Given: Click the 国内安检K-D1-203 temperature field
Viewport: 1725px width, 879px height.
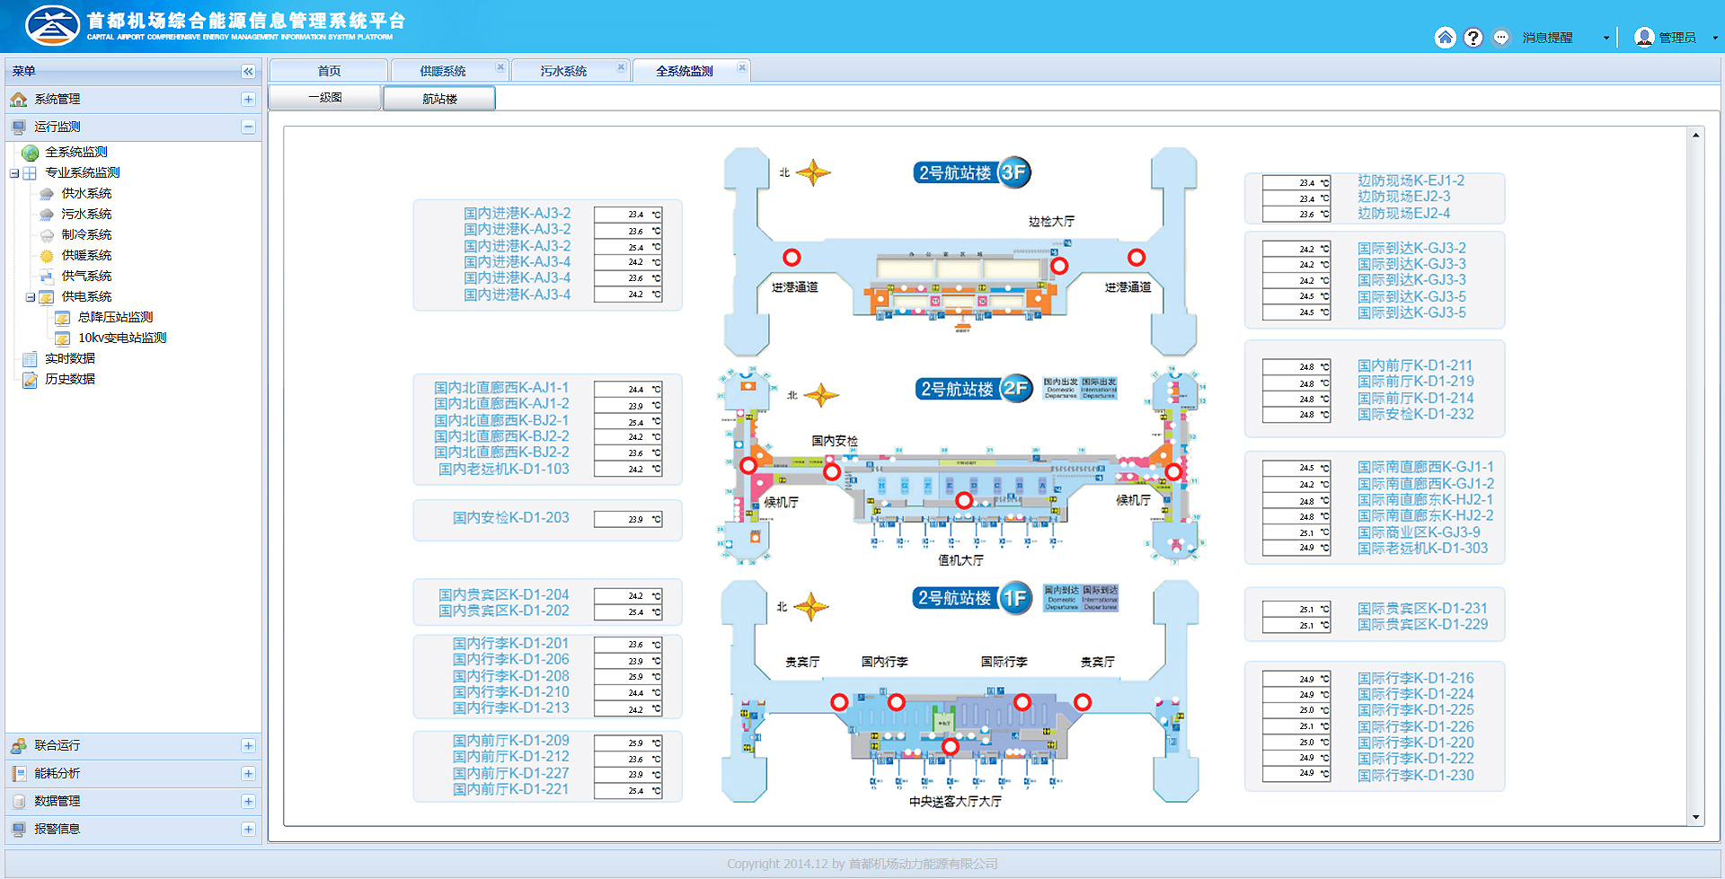Looking at the screenshot, I should coord(627,519).
